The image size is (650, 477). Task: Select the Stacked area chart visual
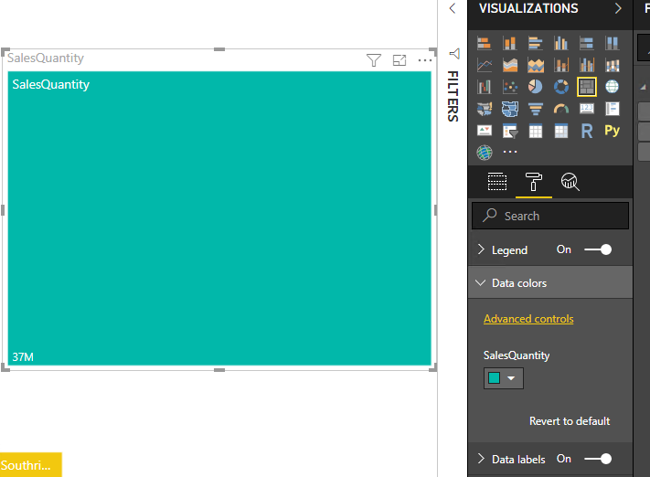tap(536, 65)
